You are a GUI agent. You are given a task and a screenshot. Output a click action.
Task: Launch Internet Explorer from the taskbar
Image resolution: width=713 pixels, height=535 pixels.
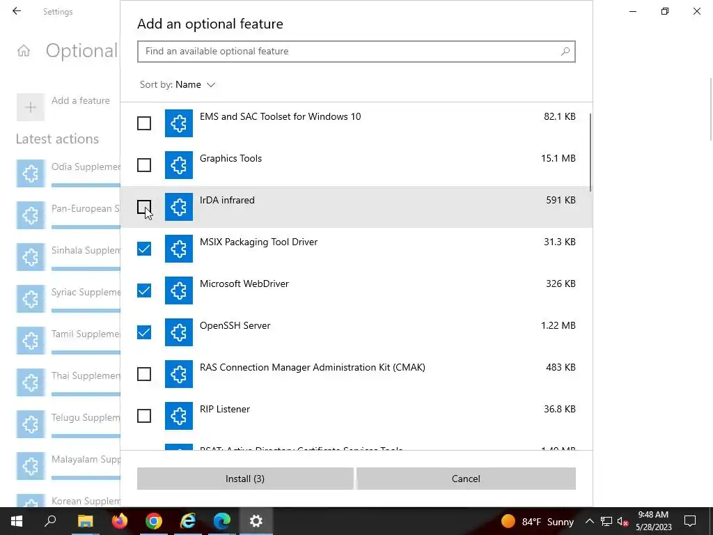click(188, 521)
